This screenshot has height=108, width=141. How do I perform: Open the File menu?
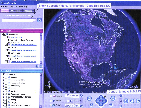click(x=2, y=7)
